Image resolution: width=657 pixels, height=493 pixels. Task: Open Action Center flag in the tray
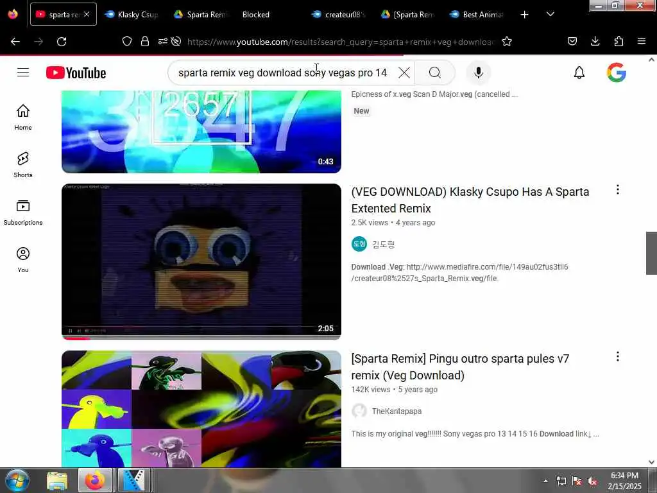pos(577,481)
